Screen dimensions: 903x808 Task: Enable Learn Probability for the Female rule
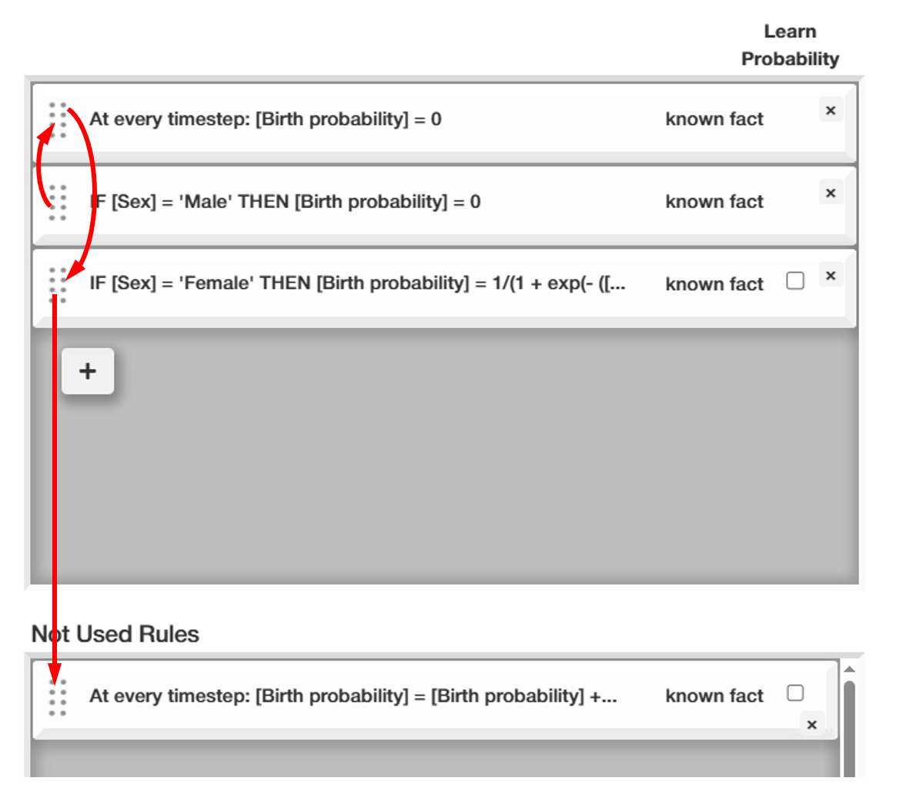tap(795, 281)
